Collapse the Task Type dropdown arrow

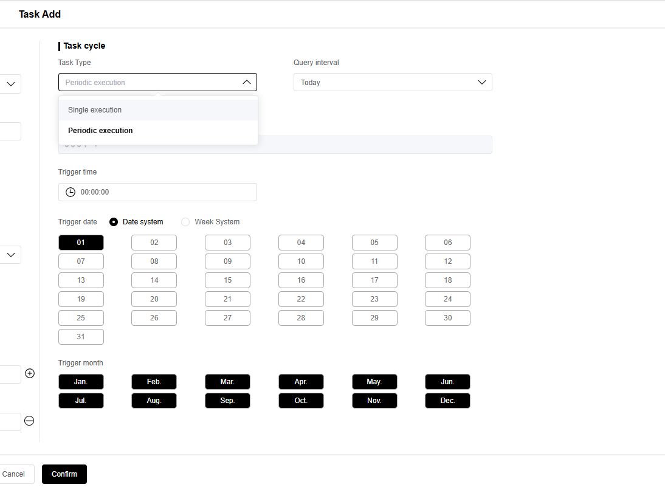[246, 82]
